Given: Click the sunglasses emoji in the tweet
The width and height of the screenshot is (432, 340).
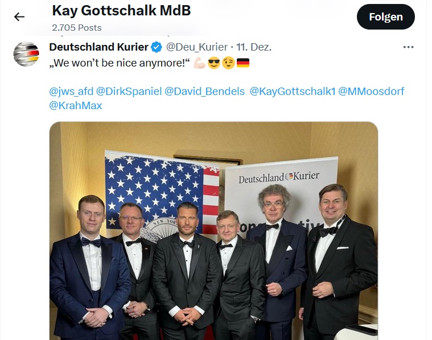Looking at the screenshot, I should [214, 63].
